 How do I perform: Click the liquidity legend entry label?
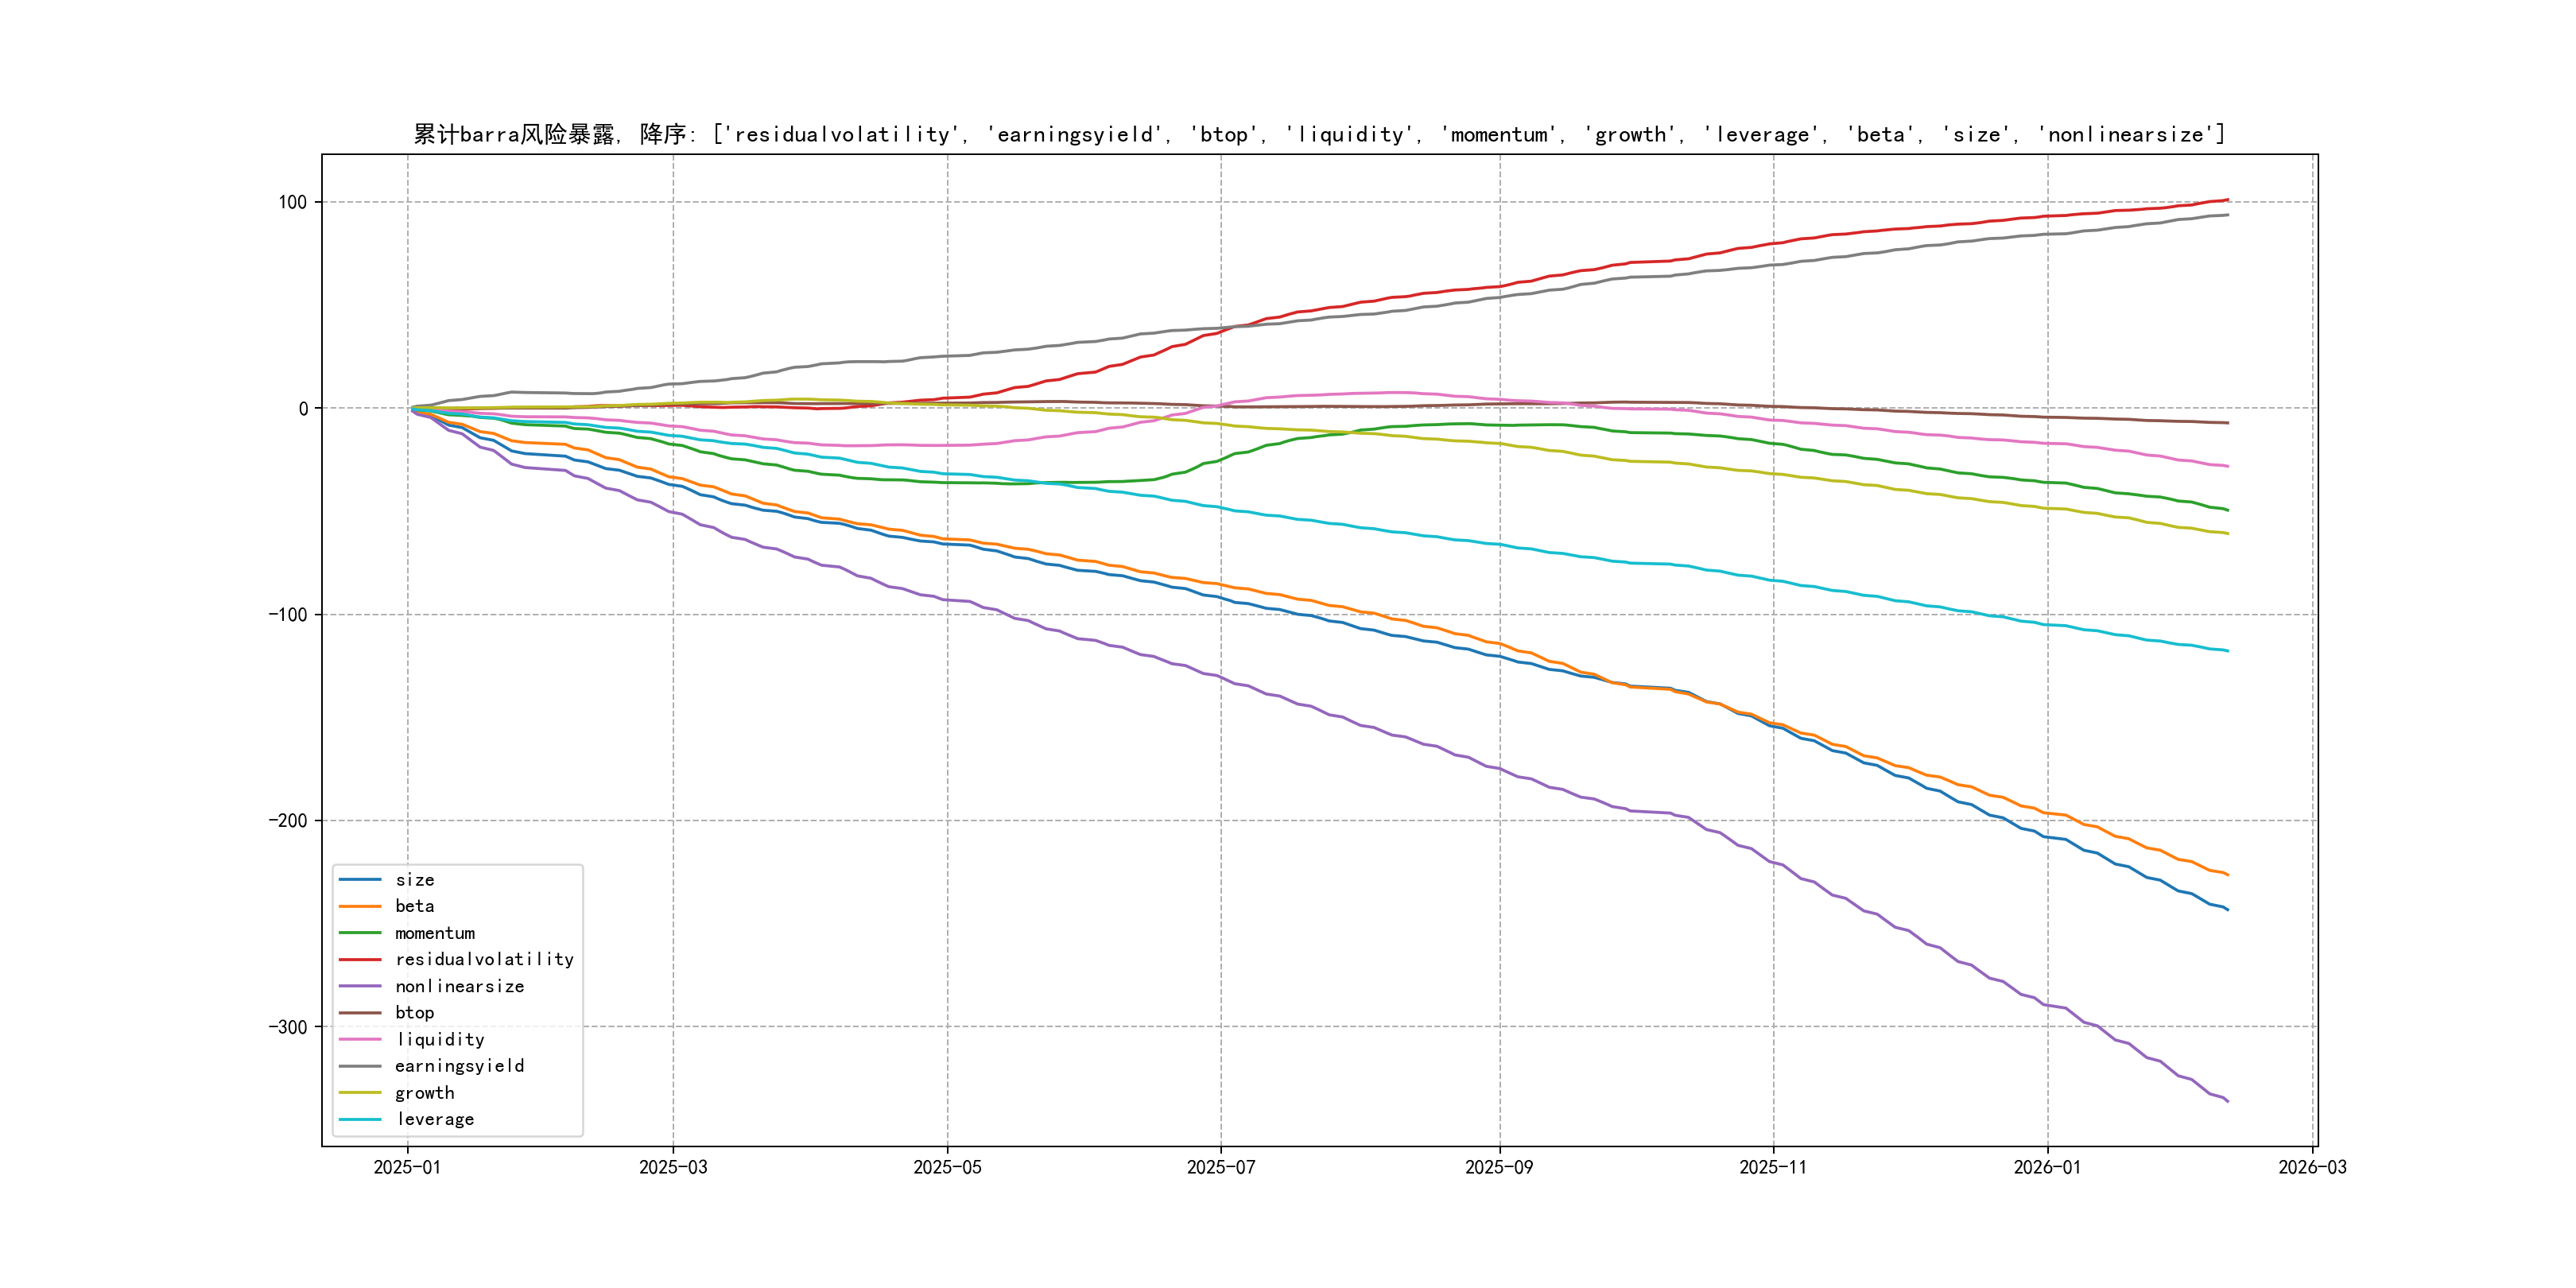coord(440,1039)
